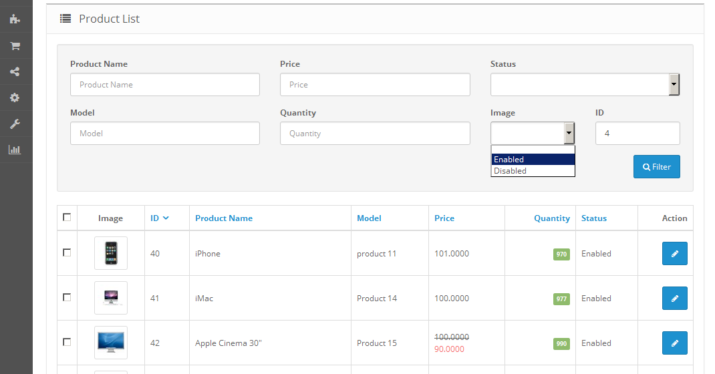Open the Marketing share icon in sidebar
The width and height of the screenshot is (715, 374).
click(15, 72)
